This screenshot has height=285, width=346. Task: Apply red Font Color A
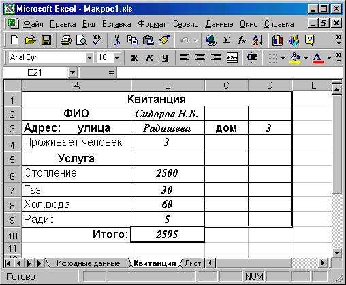click(x=318, y=58)
